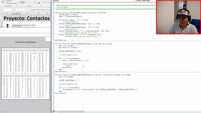Click the last 'End Function' line
Image resolution: width=201 pixels, height=113 pixels.
[61, 93]
